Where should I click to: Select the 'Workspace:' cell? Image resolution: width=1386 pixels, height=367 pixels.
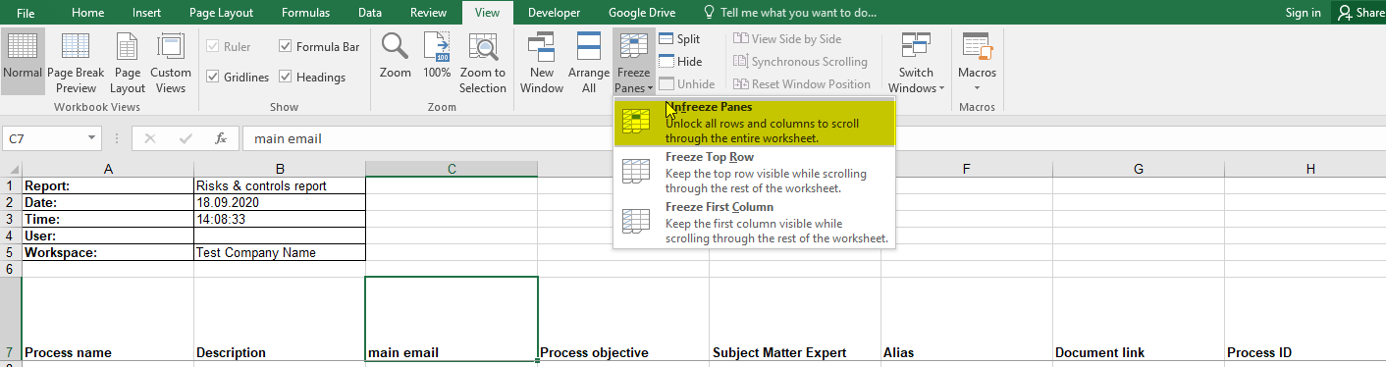(108, 252)
